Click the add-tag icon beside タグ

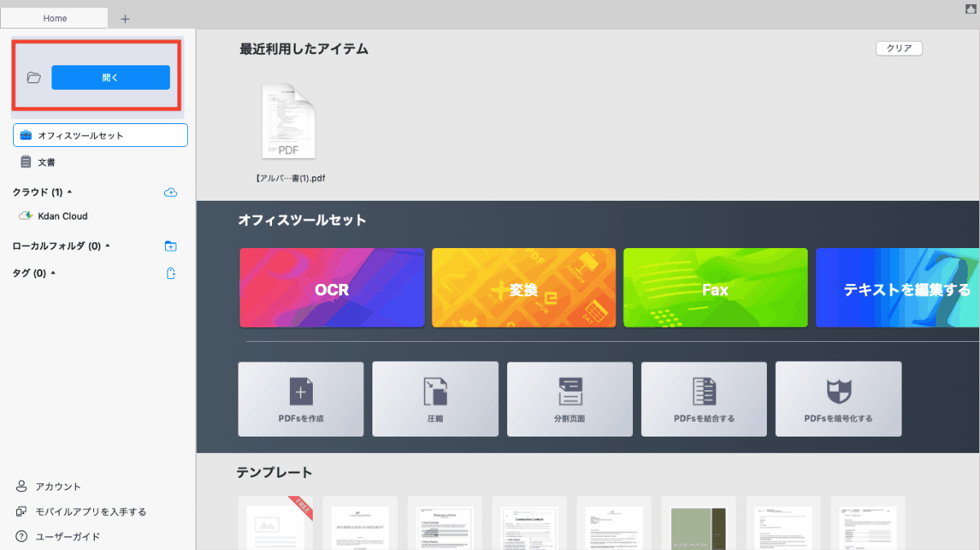(171, 273)
